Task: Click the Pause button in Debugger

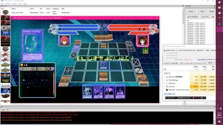Action: [191, 11]
